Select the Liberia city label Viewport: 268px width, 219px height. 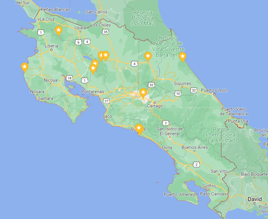tap(51, 46)
